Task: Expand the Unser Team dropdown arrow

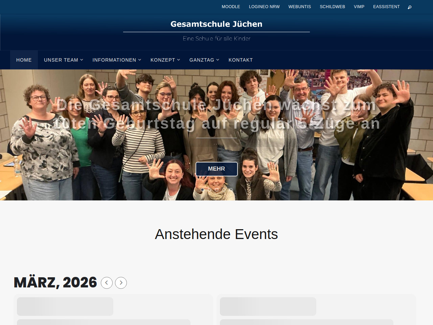Action: click(x=82, y=60)
